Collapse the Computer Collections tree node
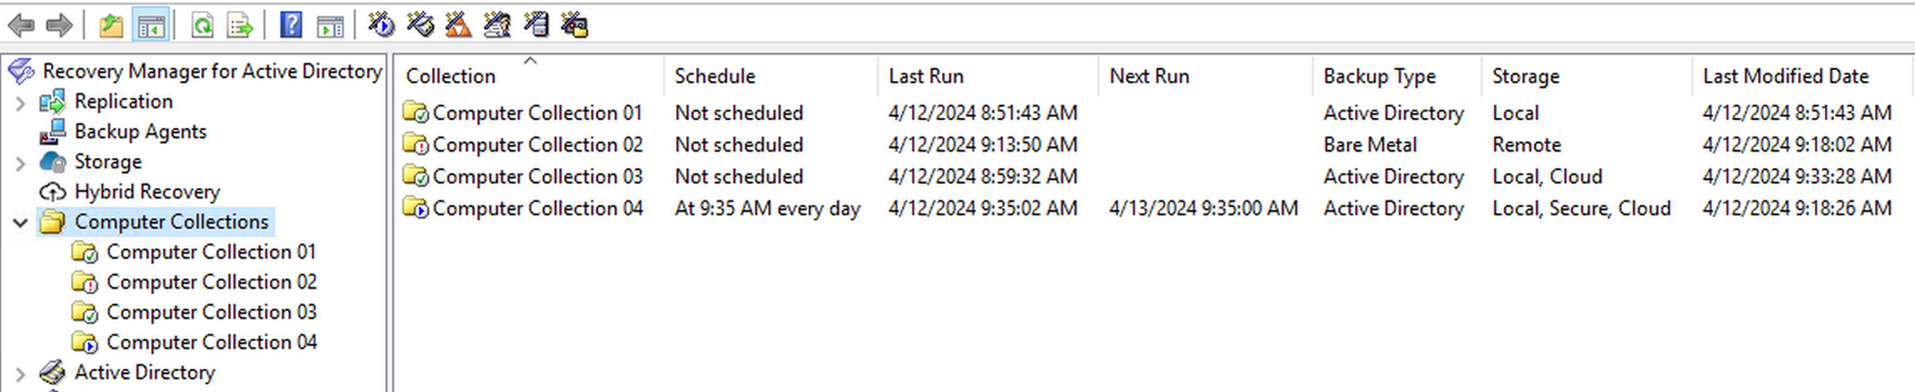Viewport: 1915px width, 392px height. 21,222
